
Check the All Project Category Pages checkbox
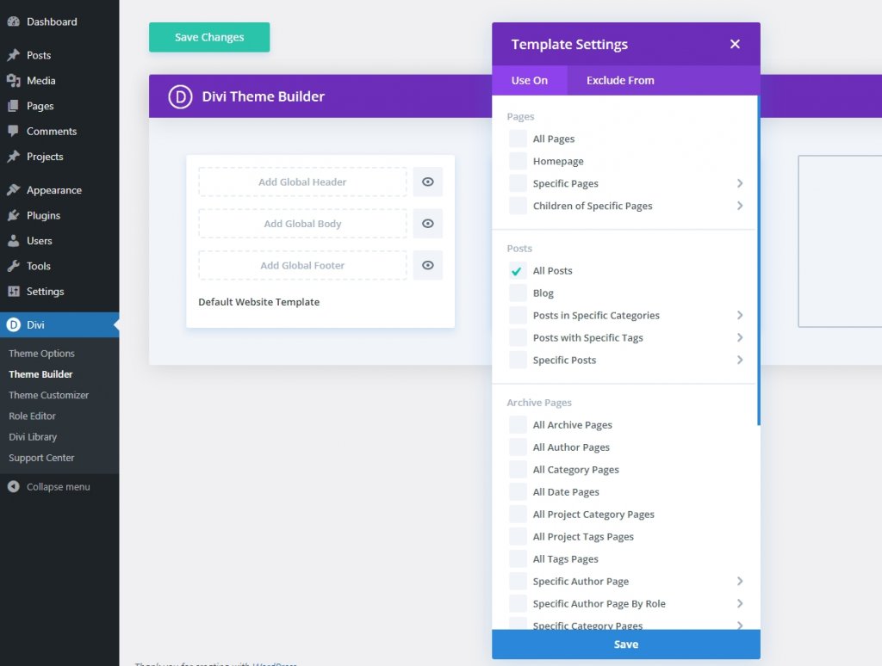click(x=518, y=515)
